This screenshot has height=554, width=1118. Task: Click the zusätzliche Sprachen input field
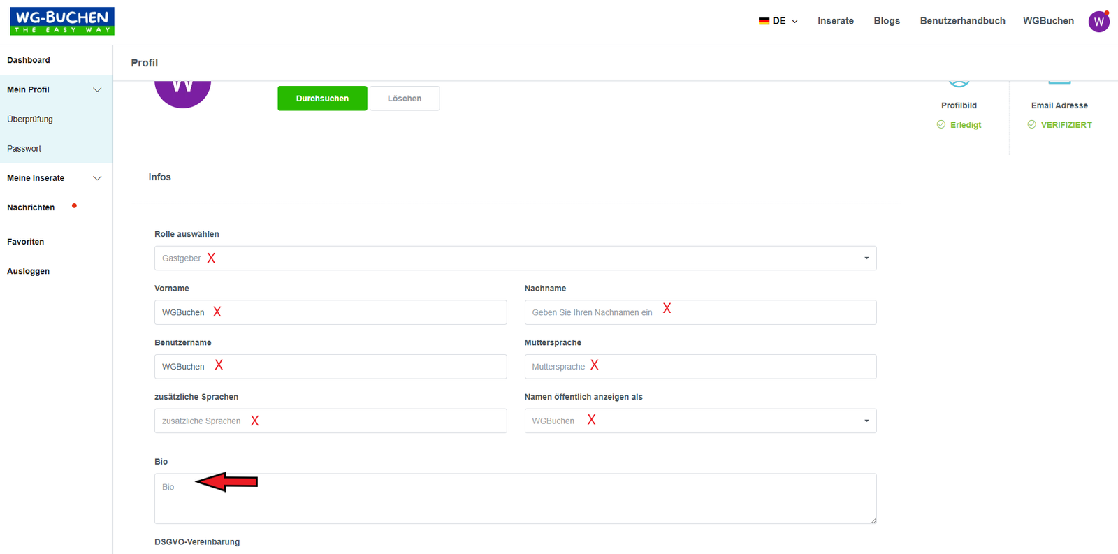coord(331,421)
